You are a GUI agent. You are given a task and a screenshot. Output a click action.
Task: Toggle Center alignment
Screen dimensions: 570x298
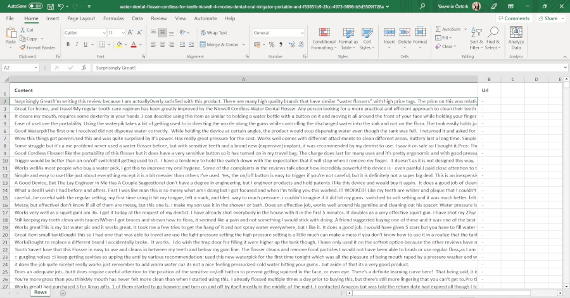point(162,44)
